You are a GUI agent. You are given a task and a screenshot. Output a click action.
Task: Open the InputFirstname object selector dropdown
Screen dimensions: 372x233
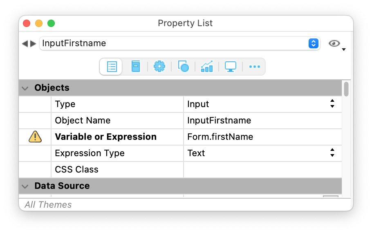click(313, 43)
